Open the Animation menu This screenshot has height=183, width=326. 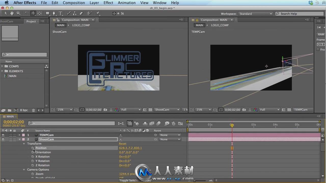coord(127,3)
